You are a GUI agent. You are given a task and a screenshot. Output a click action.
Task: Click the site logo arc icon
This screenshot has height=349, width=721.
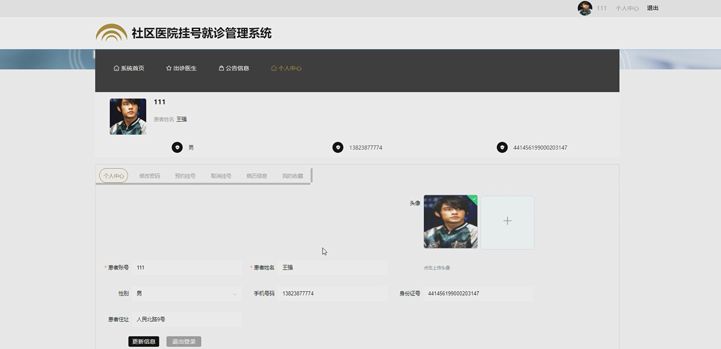click(x=111, y=32)
